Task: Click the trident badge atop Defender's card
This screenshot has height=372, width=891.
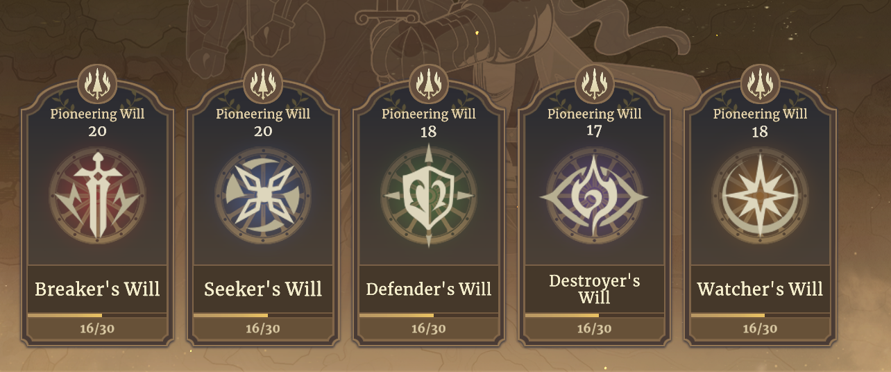Action: [x=429, y=83]
